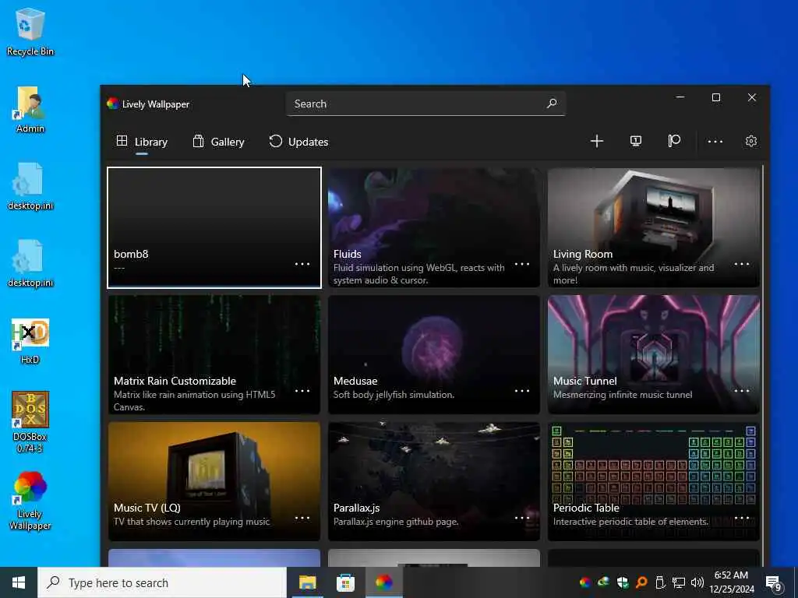Open more options for Fluids wallpaper

point(522,264)
